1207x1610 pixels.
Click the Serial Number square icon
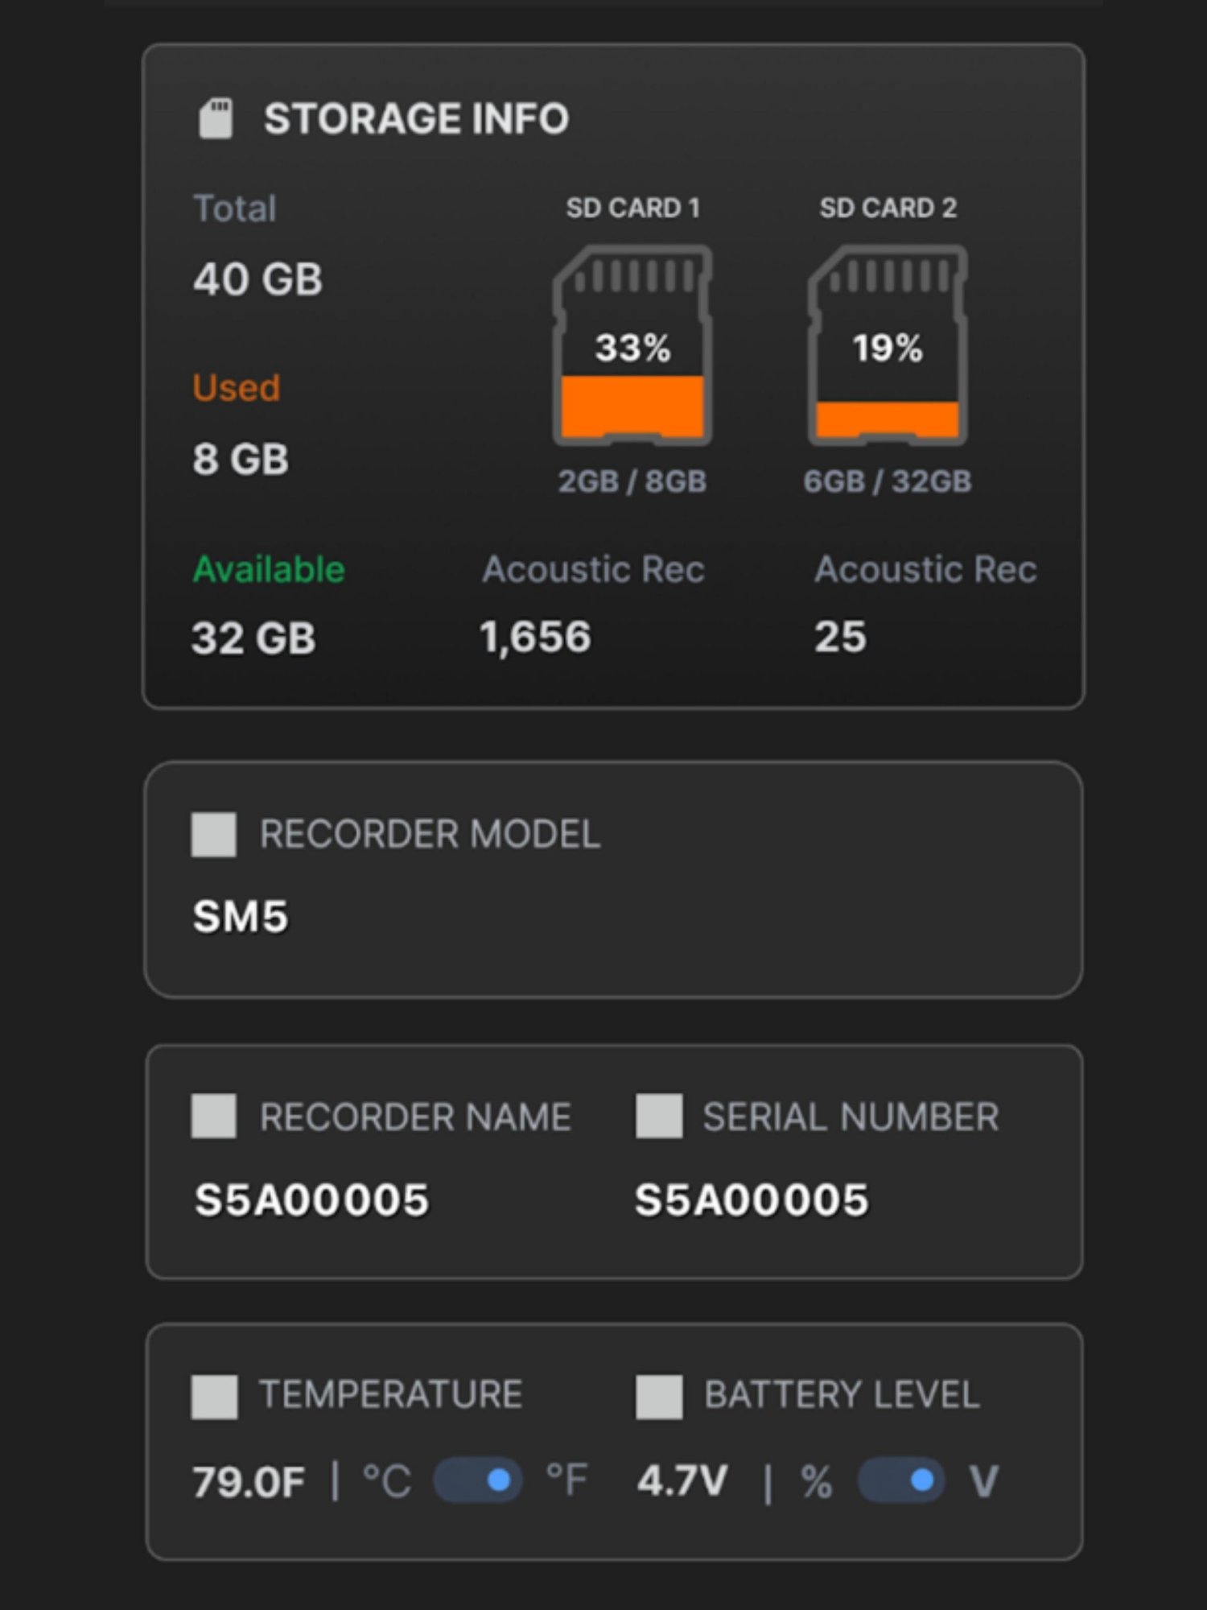[660, 1117]
